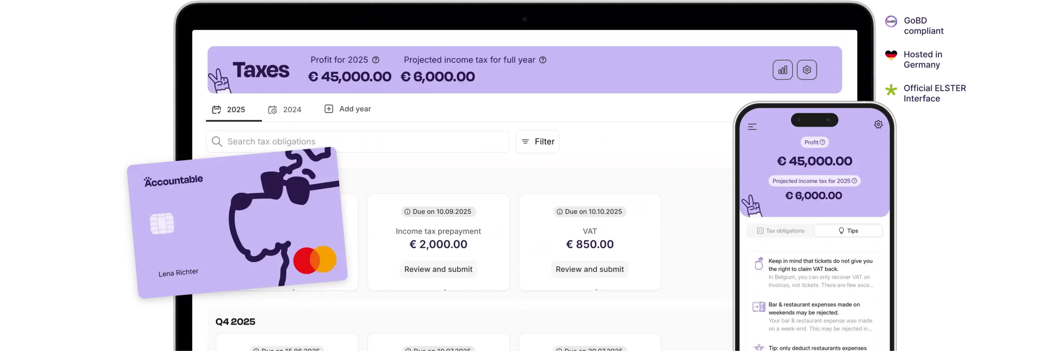Click the Due on 10.10.2025 badge
Viewport: 1048px width, 351px height.
click(x=589, y=212)
